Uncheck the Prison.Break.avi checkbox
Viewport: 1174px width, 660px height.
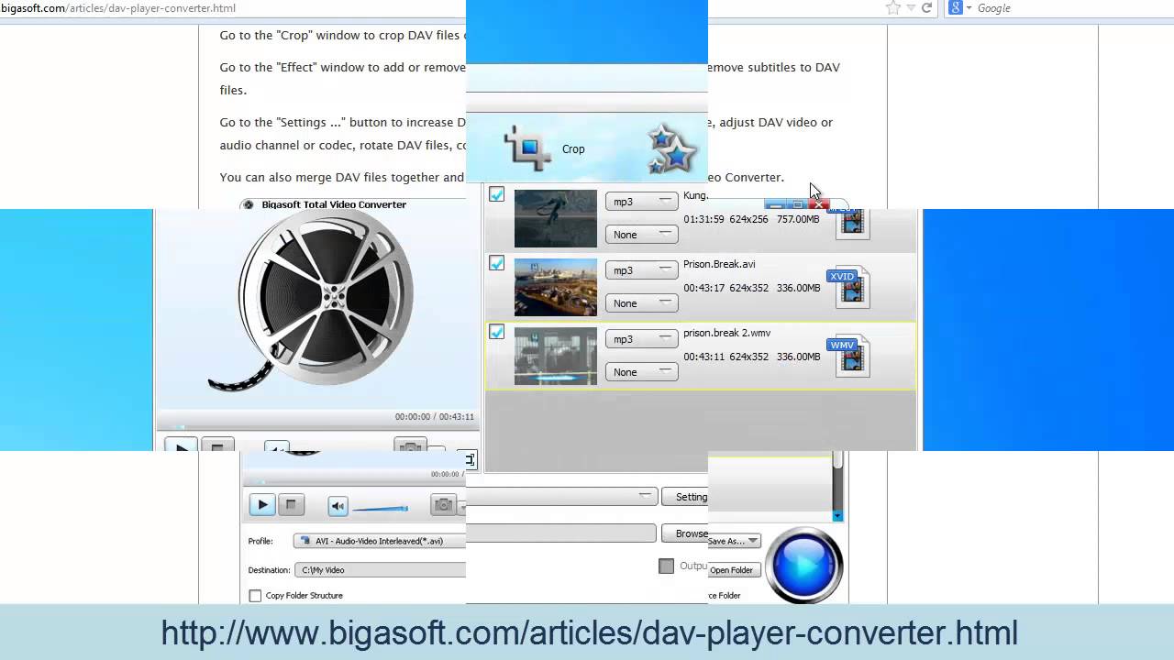496,263
